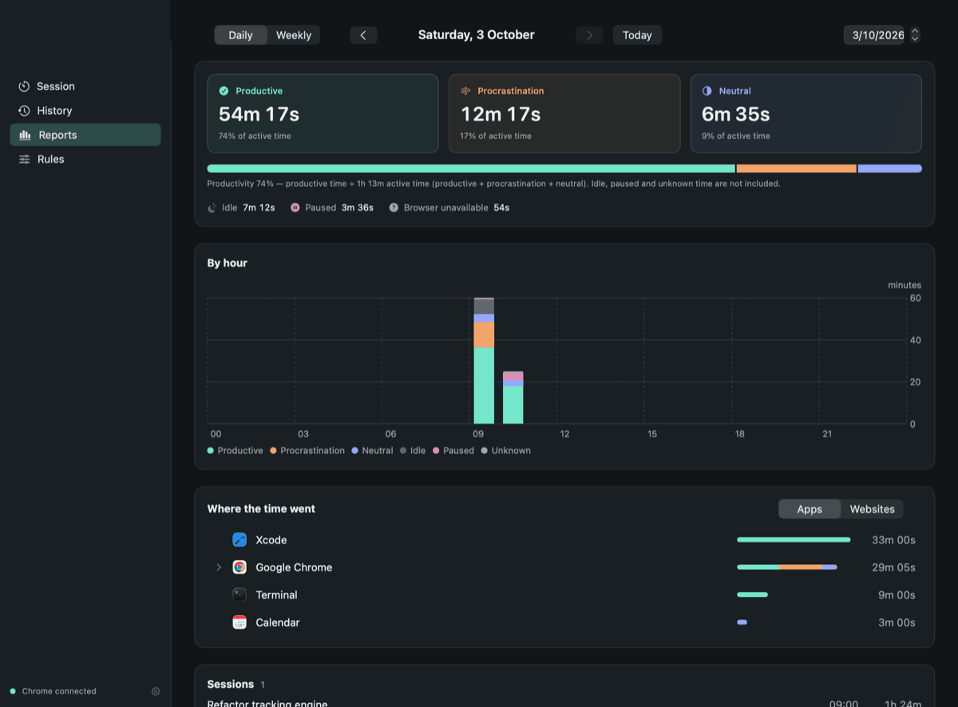Click the History clock icon
Image resolution: width=958 pixels, height=707 pixels.
point(25,111)
